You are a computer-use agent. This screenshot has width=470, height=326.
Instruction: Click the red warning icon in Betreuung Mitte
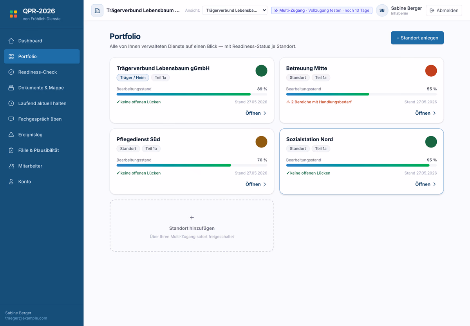(x=288, y=102)
